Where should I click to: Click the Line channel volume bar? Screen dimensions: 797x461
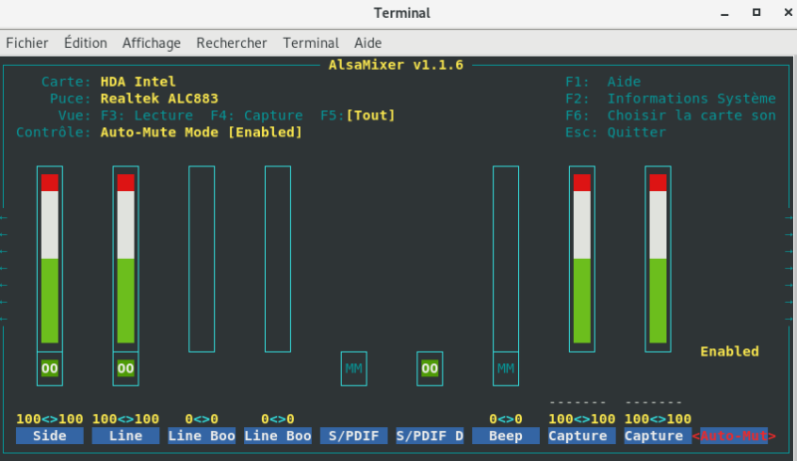[126, 259]
